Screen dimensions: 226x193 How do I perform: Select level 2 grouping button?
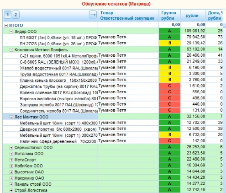(16, 15)
